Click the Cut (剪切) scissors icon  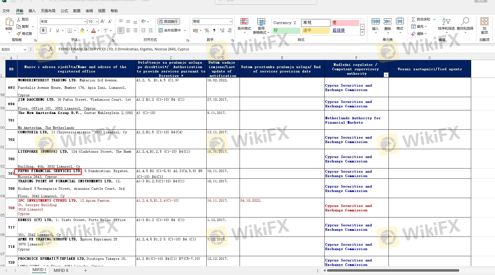pos(19,19)
